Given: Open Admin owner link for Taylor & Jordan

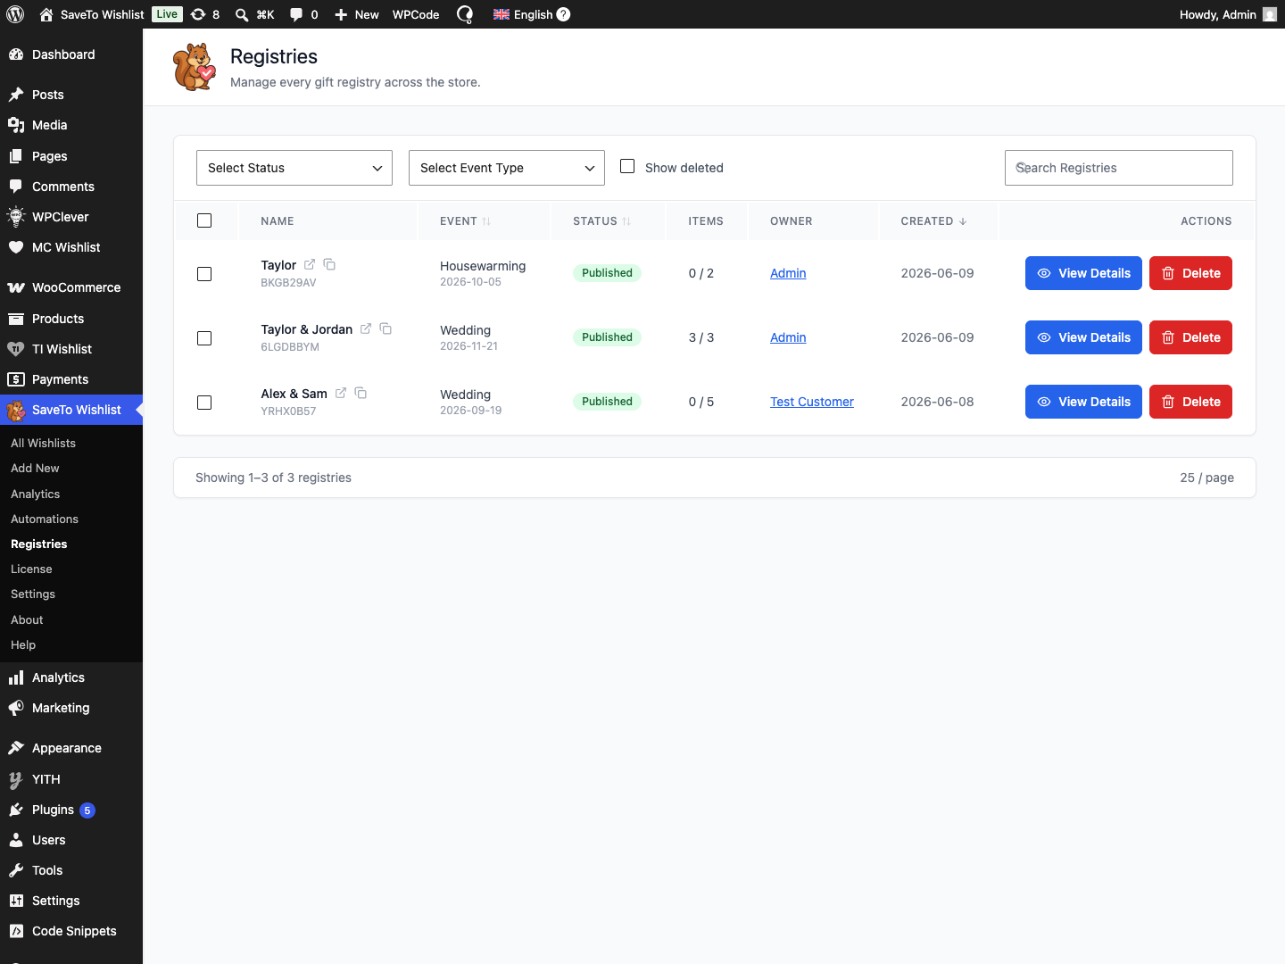Looking at the screenshot, I should (x=788, y=337).
